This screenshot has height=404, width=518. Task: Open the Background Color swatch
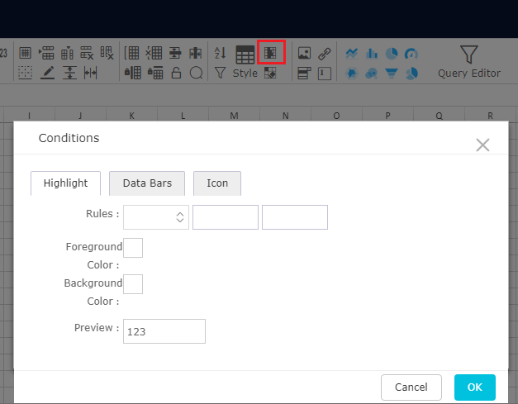click(x=133, y=284)
